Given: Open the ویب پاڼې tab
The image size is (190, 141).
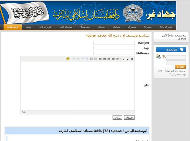Looking at the screenshot, I should click(12, 27).
